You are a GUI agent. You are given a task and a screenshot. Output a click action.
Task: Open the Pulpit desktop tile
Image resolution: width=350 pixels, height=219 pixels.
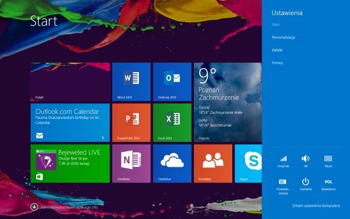coord(70,82)
